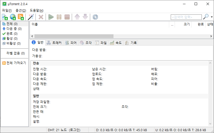This screenshot has height=133, width=214.
Task: Click the Pause torrent toolbar icon
Action: [59, 17]
